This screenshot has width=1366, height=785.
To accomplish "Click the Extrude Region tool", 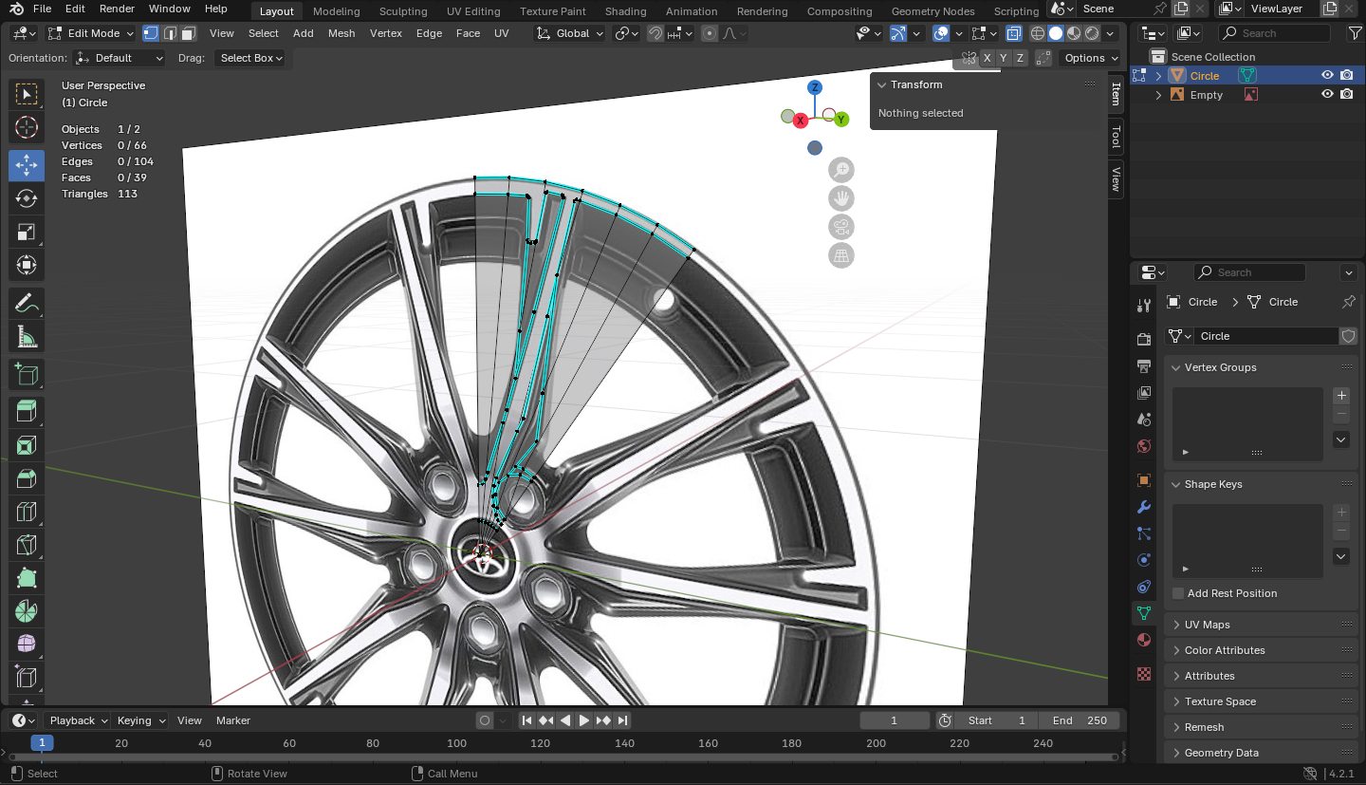I will [x=27, y=410].
